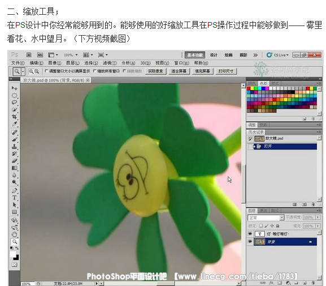Select the 基本功能 workspace button

coord(195,55)
